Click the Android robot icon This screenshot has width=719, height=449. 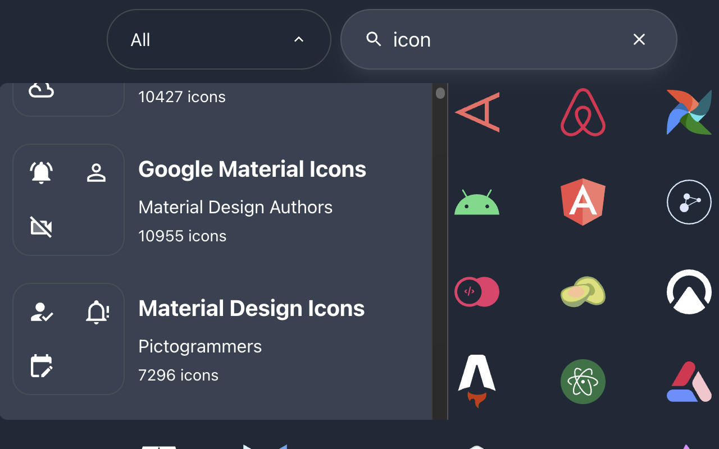476,202
